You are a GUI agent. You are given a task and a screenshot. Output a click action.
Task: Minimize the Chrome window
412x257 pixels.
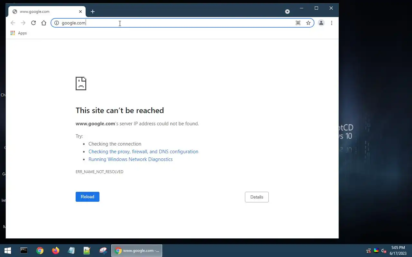[x=302, y=8]
